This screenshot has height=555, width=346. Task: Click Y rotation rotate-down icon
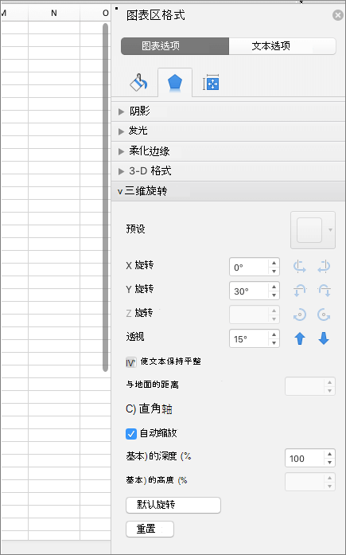pos(300,291)
